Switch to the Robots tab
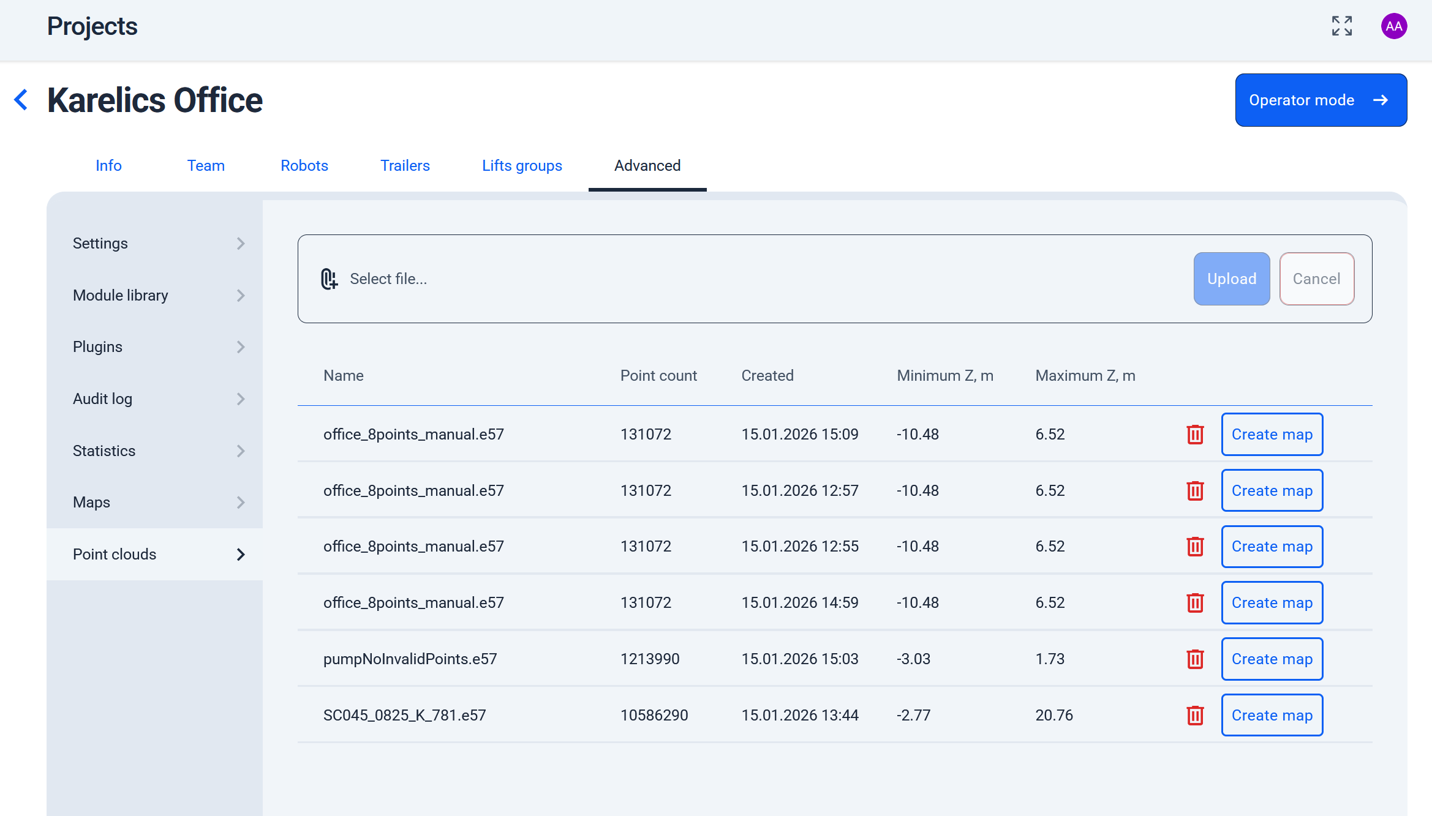 304,166
